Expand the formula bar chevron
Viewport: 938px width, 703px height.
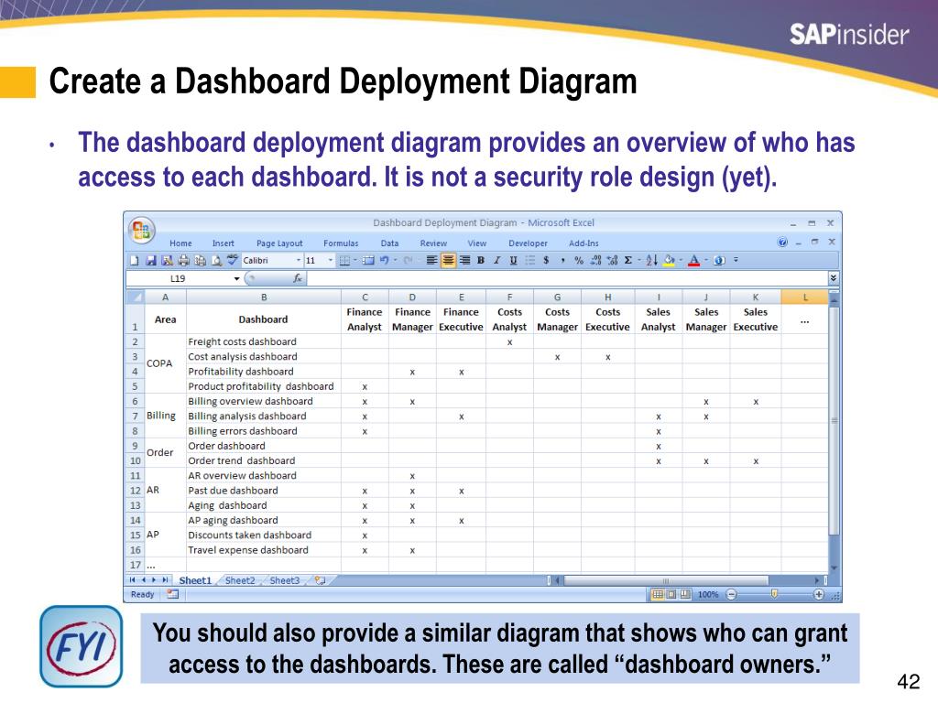(x=834, y=278)
